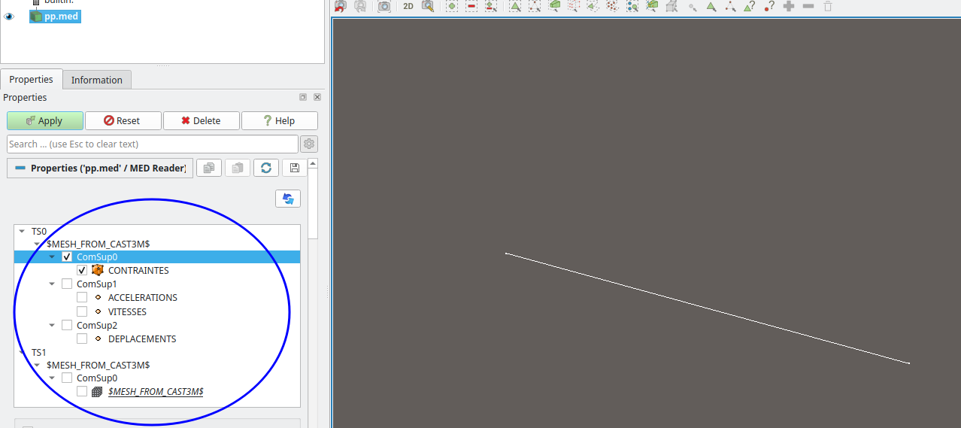Collapse the TS1 tree node
Image resolution: width=961 pixels, height=428 pixels.
22,352
